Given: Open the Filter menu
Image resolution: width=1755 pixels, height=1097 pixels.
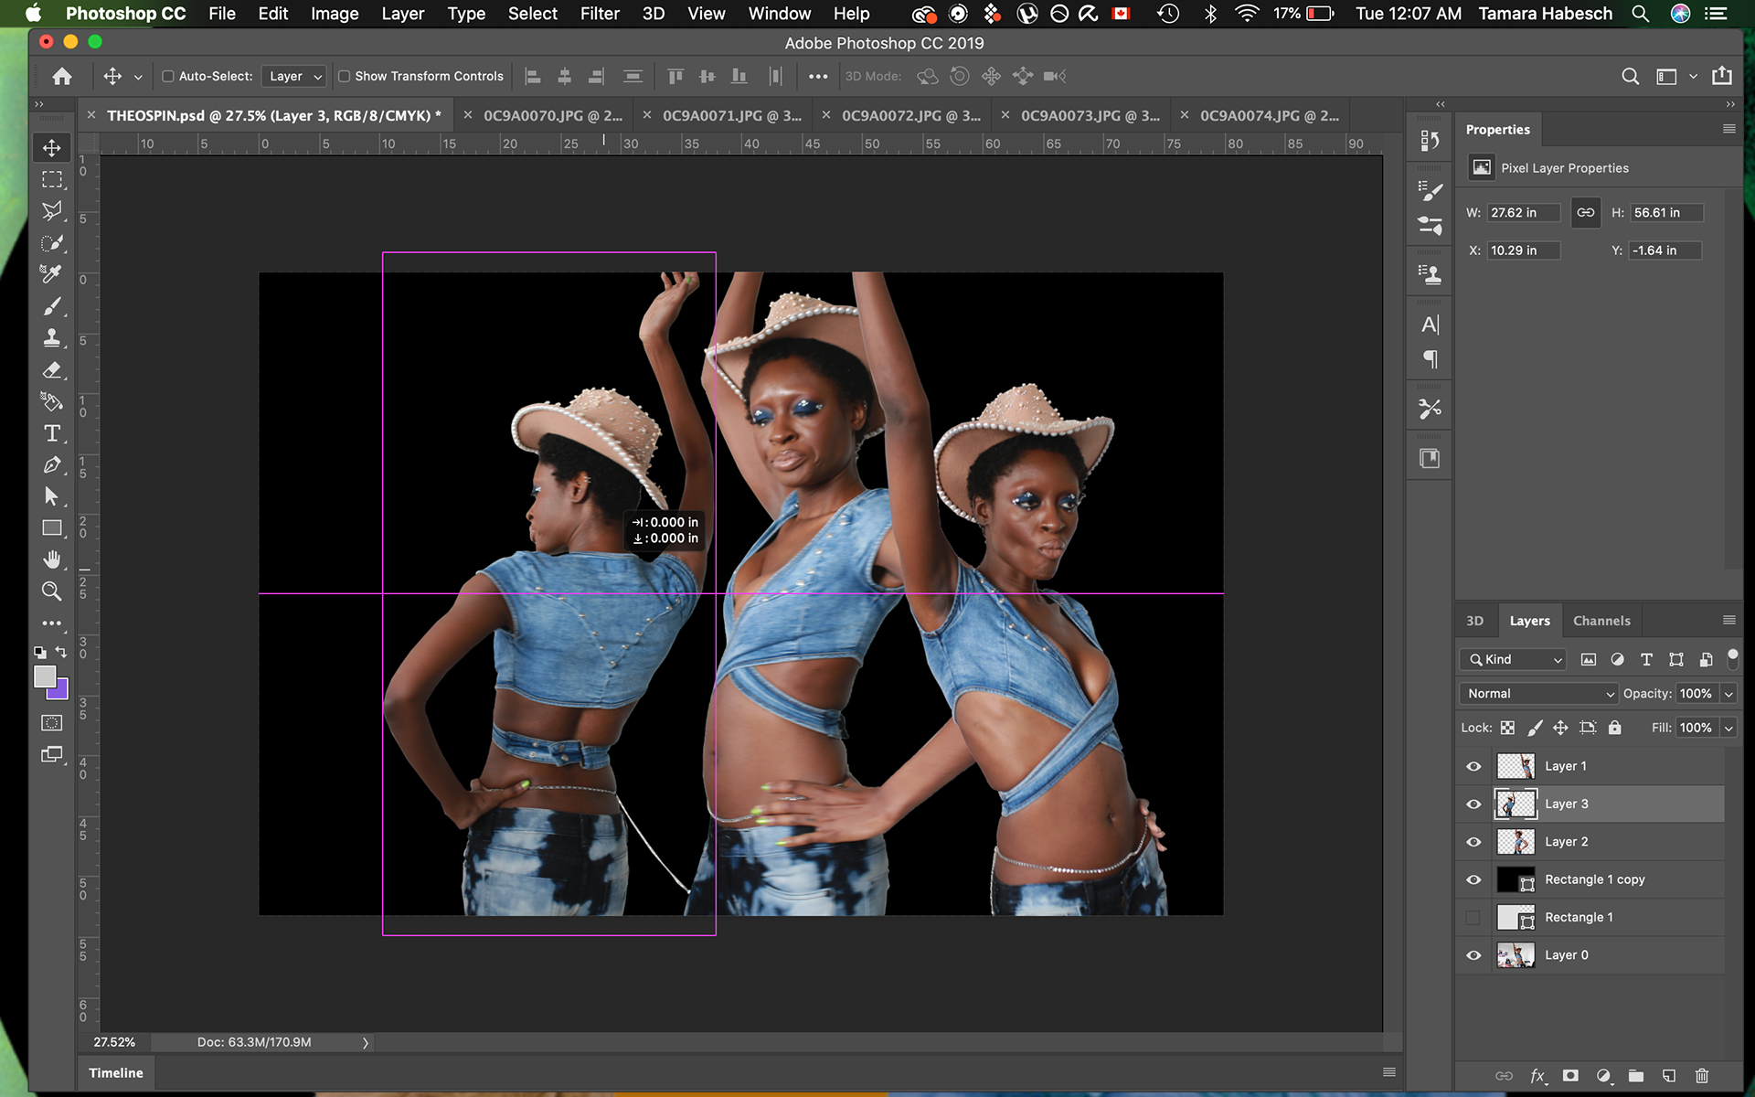Looking at the screenshot, I should [x=600, y=14].
